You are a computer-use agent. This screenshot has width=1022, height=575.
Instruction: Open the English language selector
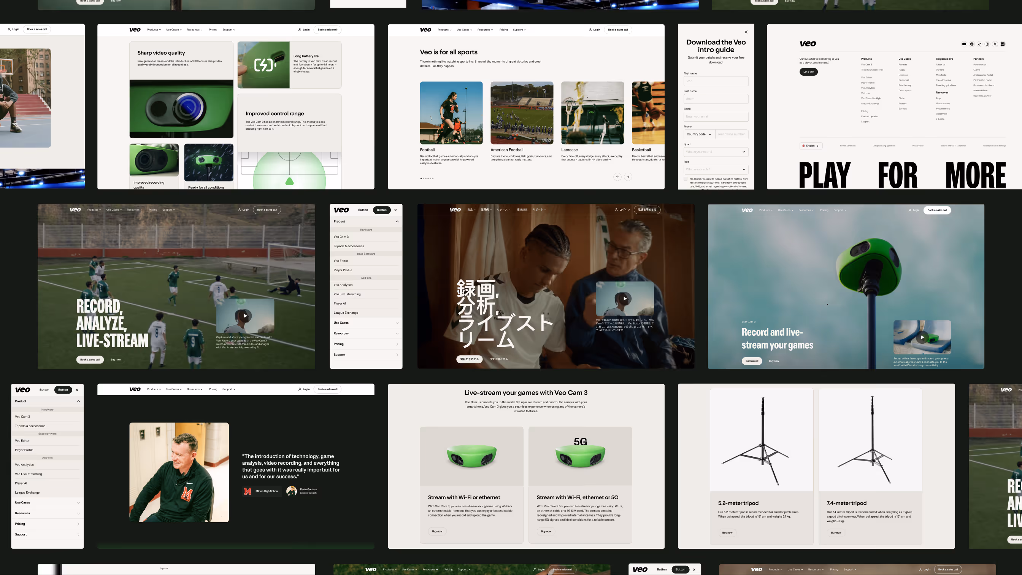tap(811, 146)
